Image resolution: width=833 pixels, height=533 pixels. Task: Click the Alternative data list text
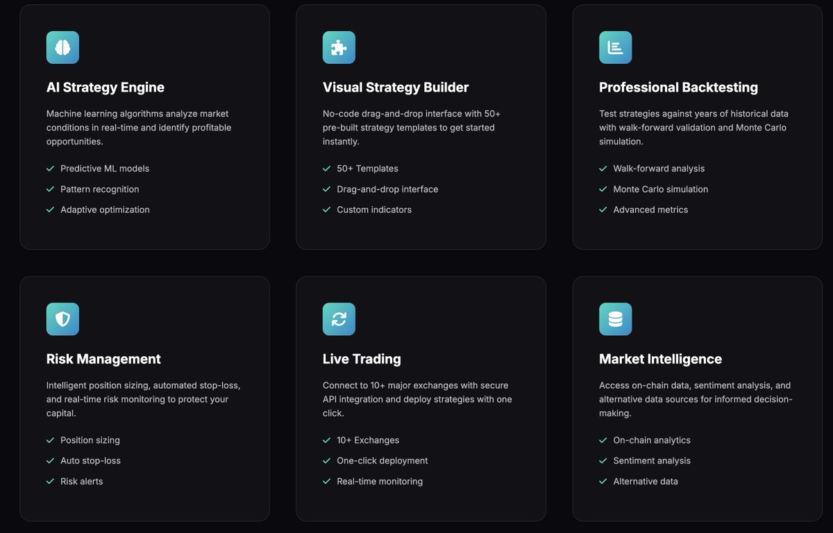[x=646, y=482]
